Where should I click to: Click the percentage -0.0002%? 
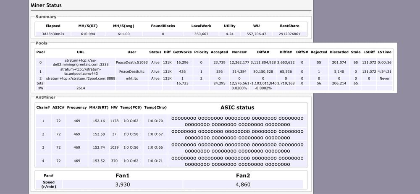click(x=263, y=88)
